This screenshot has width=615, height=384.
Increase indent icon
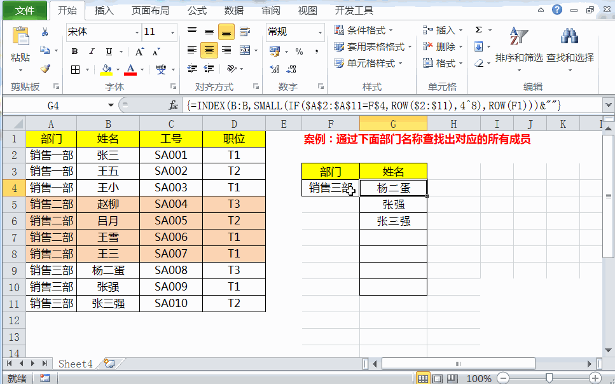point(209,69)
